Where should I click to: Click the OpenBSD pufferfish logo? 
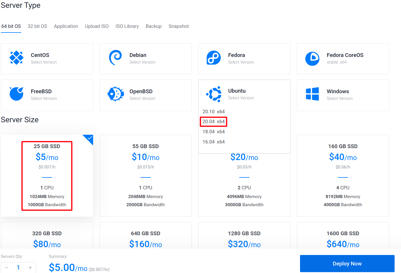click(x=116, y=94)
